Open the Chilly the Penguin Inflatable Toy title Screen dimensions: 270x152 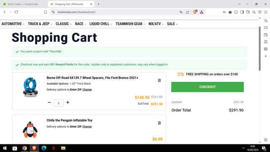click(x=69, y=120)
